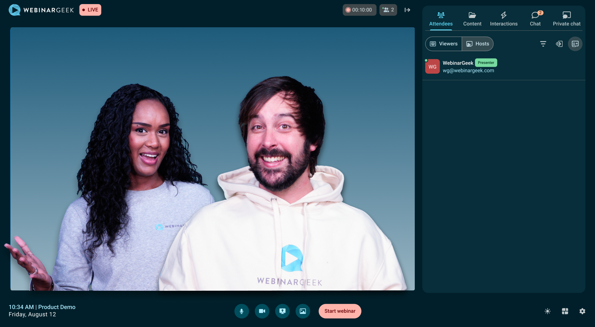This screenshot has width=595, height=327.
Task: Collapse the side panel with arrow icon
Action: (x=407, y=10)
